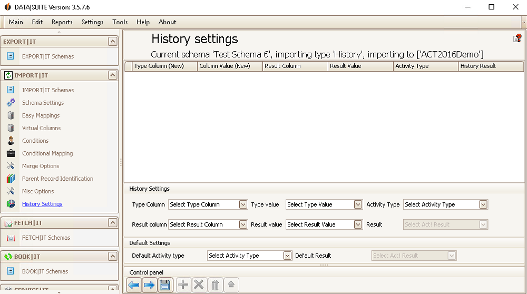Open Misc Options
The width and height of the screenshot is (527, 294).
pyautogui.click(x=37, y=191)
